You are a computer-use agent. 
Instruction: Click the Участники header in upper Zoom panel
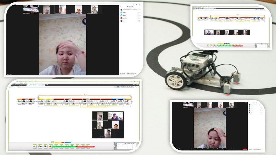click(x=130, y=7)
